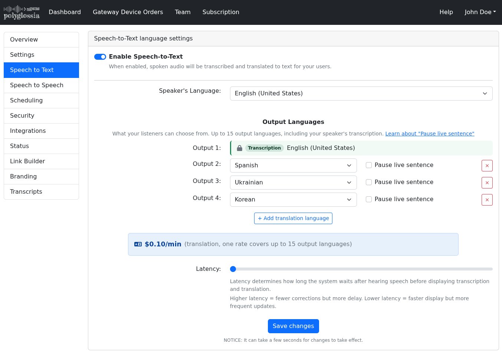Click the lock icon on Output 1
Viewport: 502px width, 354px height.
click(x=240, y=148)
